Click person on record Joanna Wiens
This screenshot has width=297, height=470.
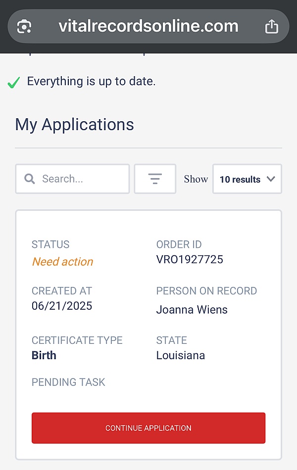192,310
